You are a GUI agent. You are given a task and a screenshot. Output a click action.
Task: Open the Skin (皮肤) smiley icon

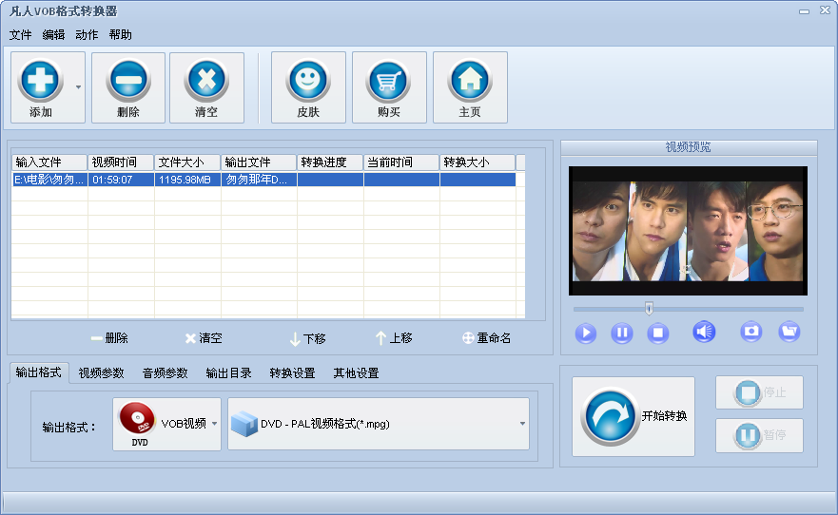tap(308, 81)
